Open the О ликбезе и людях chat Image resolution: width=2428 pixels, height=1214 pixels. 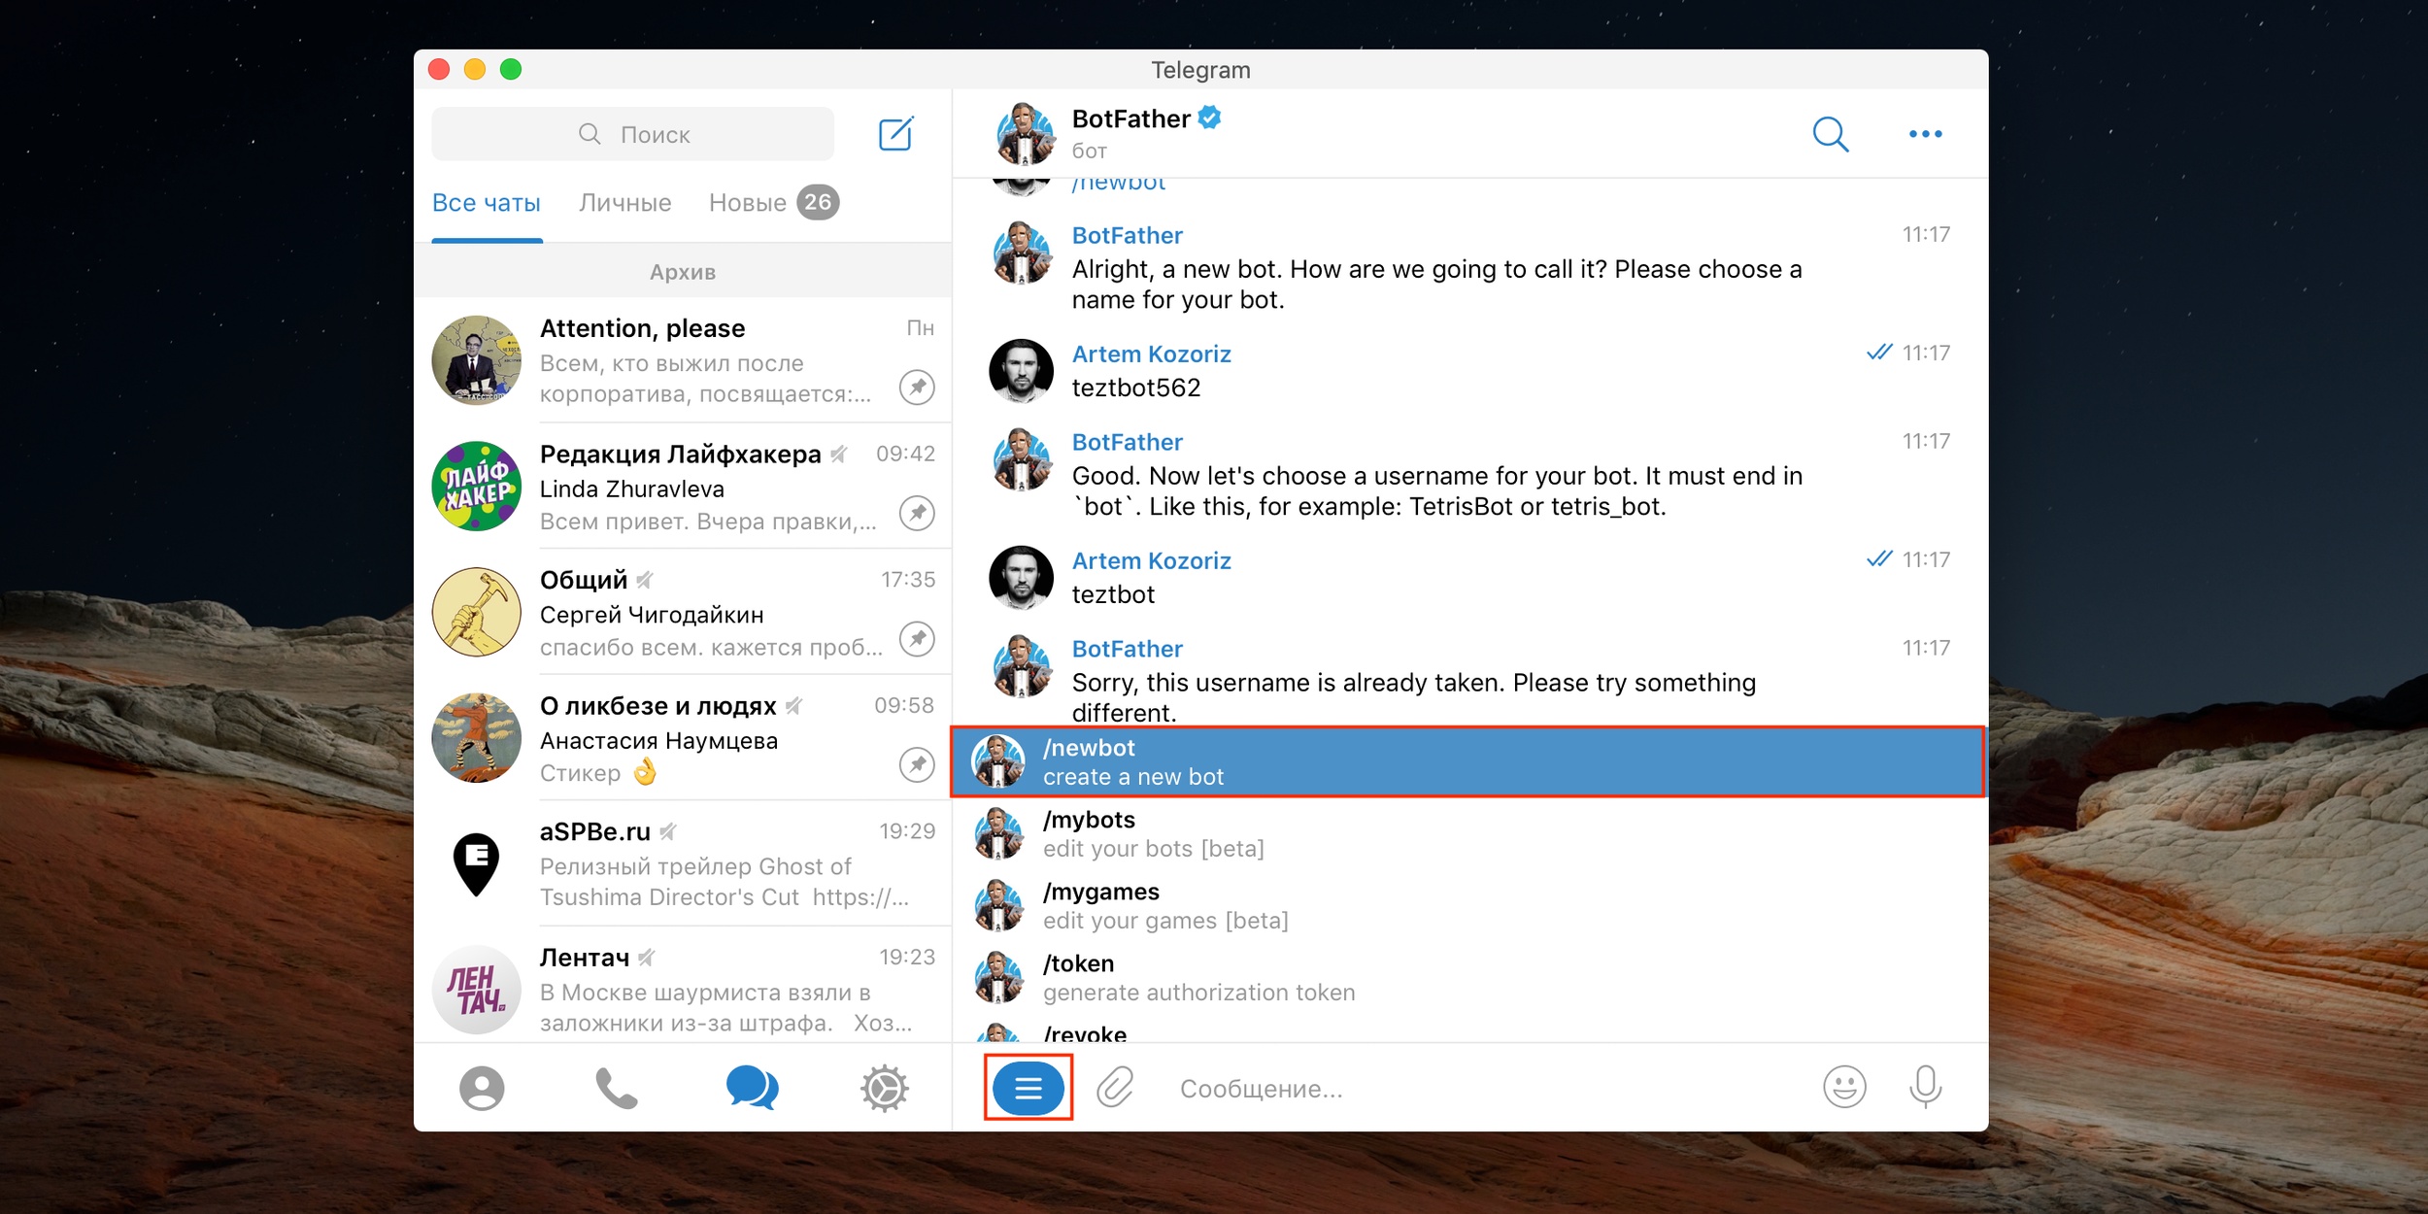pos(683,737)
